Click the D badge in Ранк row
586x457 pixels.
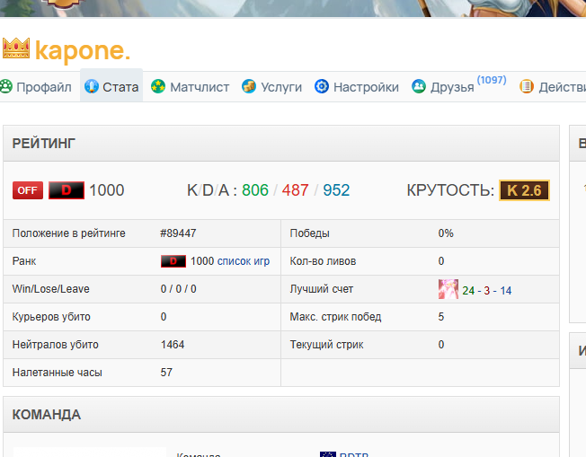pyautogui.click(x=173, y=261)
